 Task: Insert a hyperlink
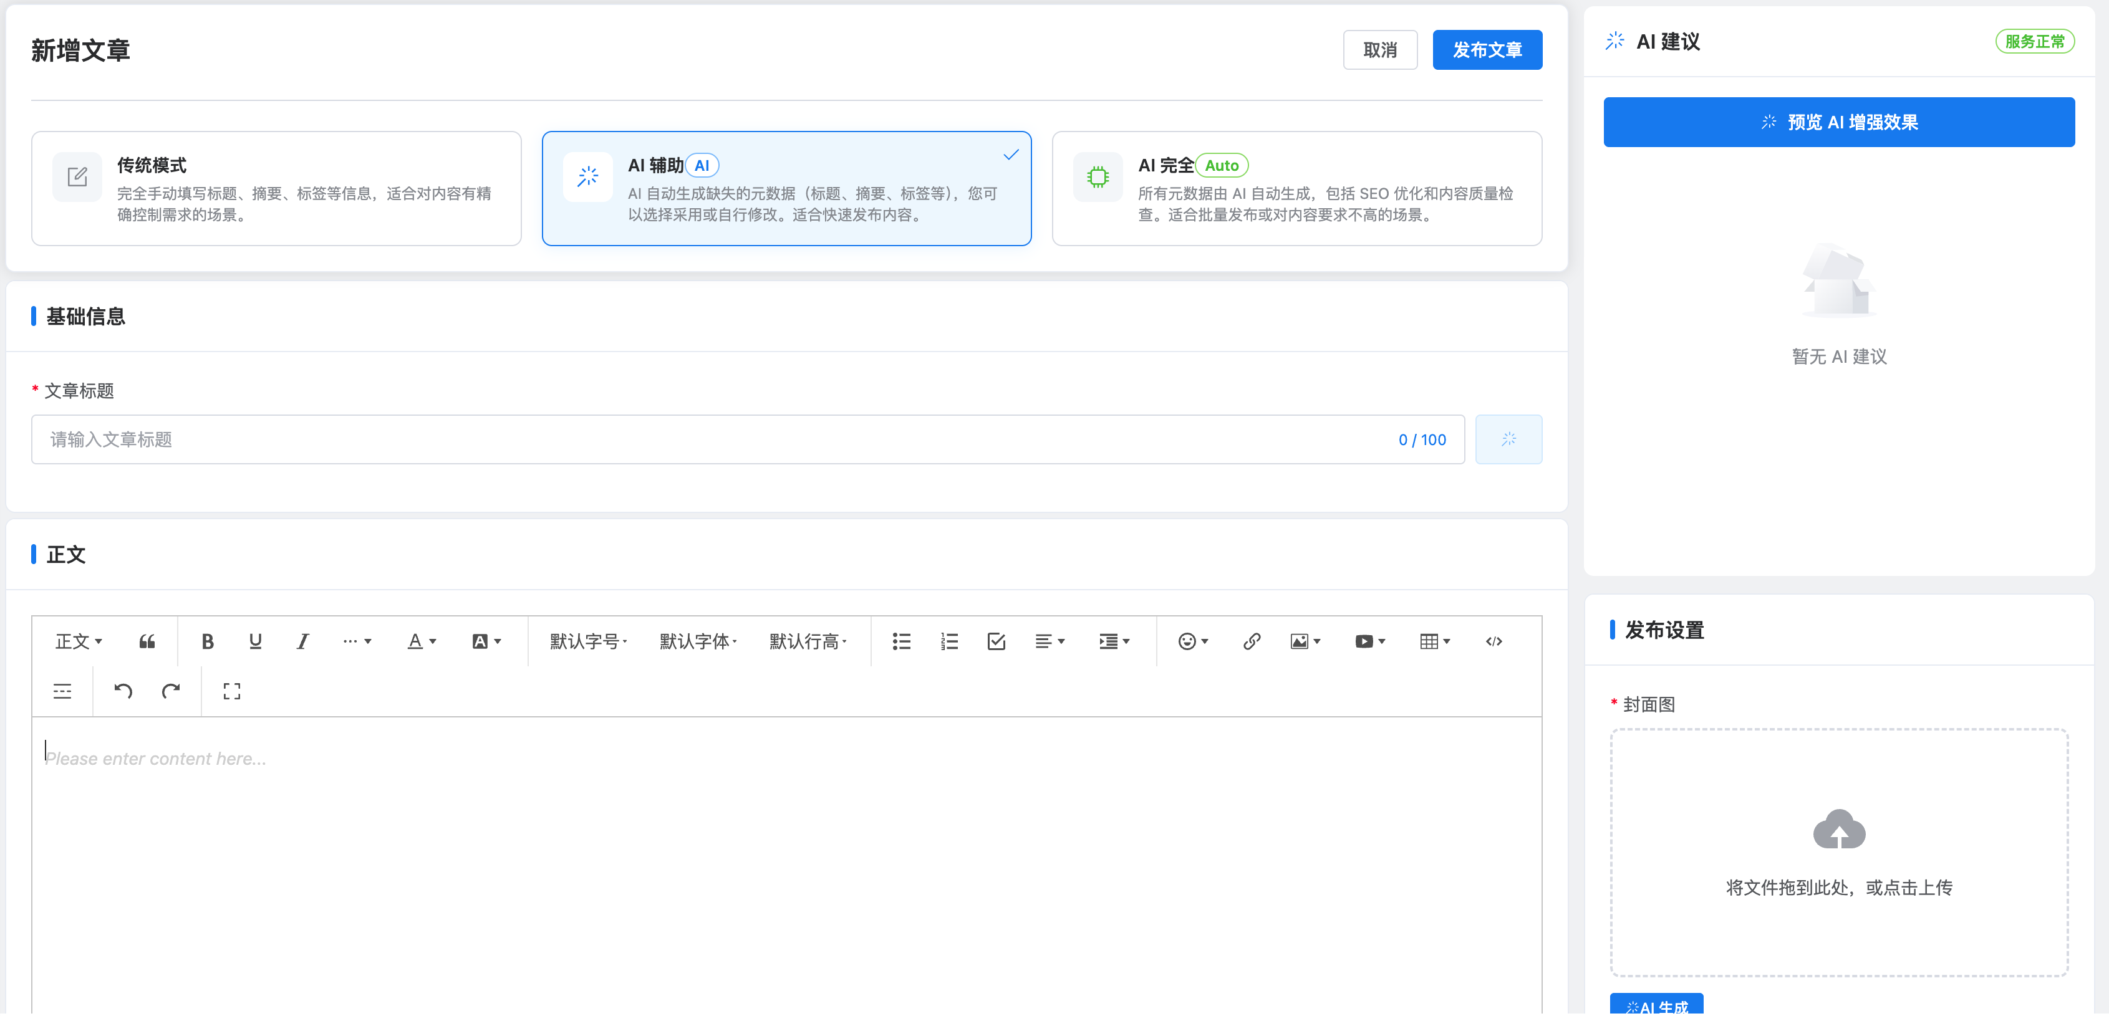click(1251, 641)
